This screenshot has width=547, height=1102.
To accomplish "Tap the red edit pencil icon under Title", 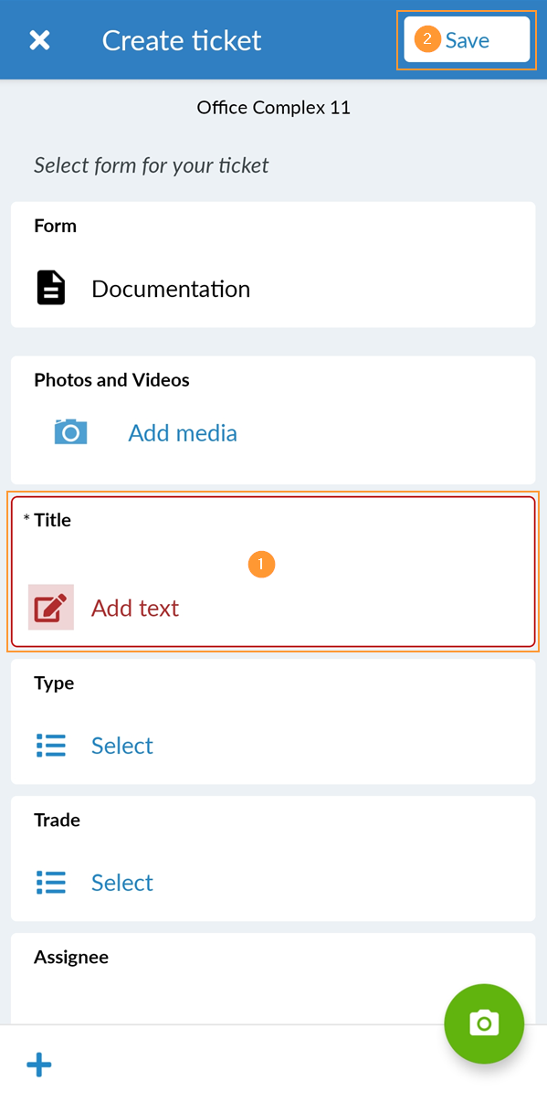I will click(51, 608).
